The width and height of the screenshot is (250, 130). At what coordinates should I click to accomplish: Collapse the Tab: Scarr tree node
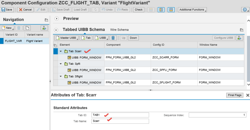(61, 51)
